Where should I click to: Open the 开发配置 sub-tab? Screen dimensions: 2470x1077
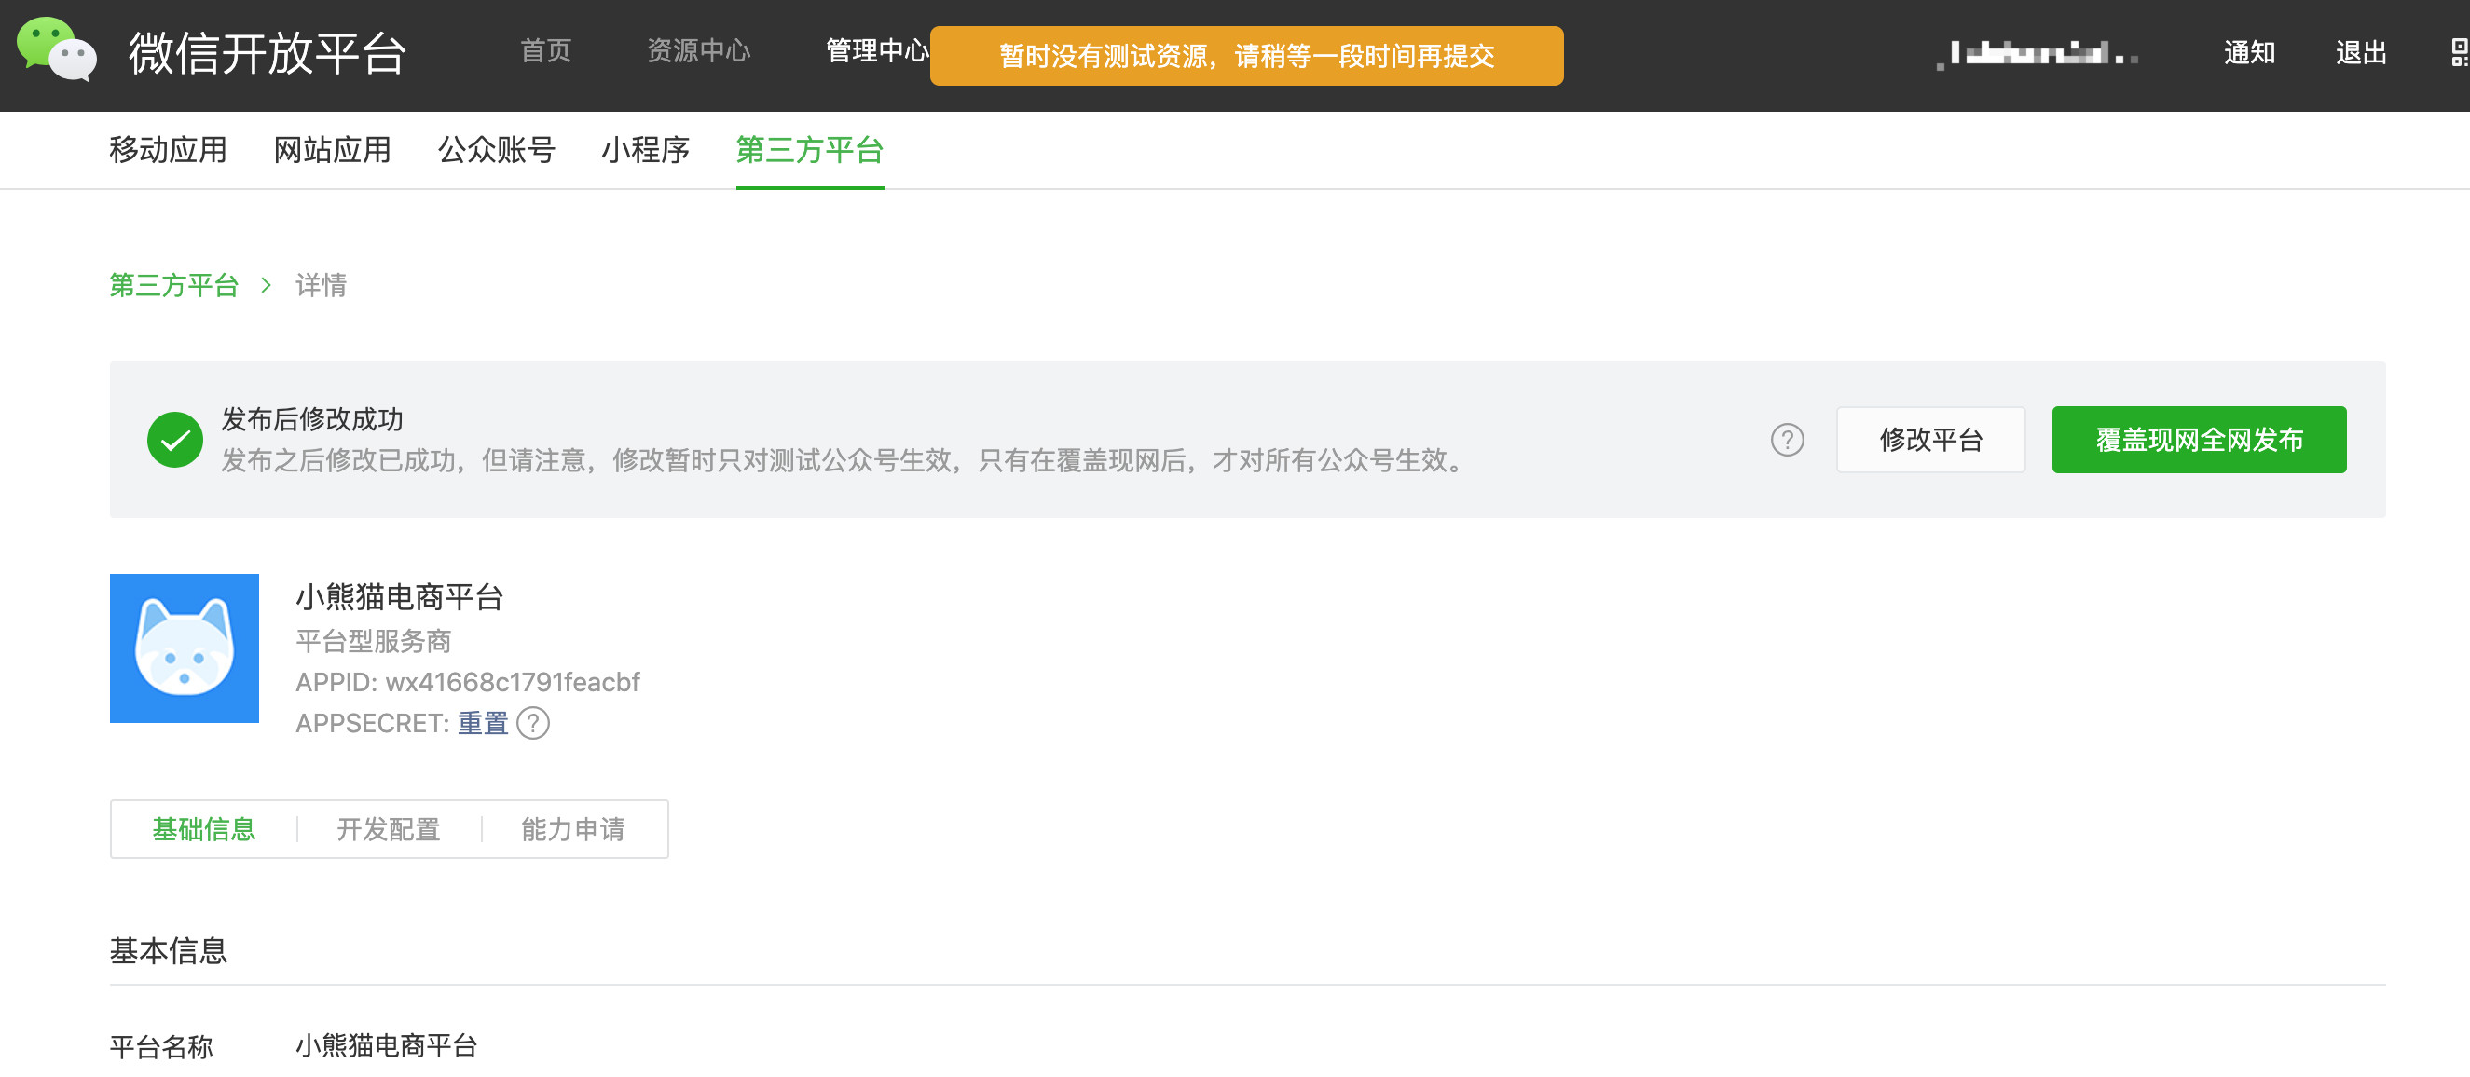(389, 830)
